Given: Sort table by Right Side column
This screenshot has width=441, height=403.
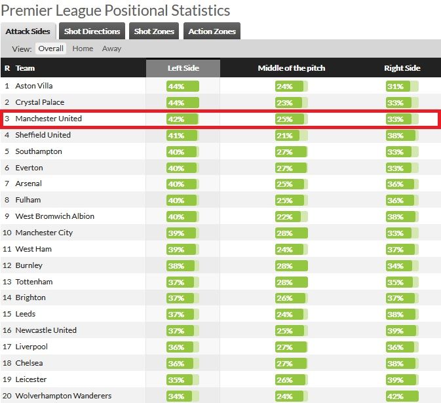Looking at the screenshot, I should tap(402, 68).
